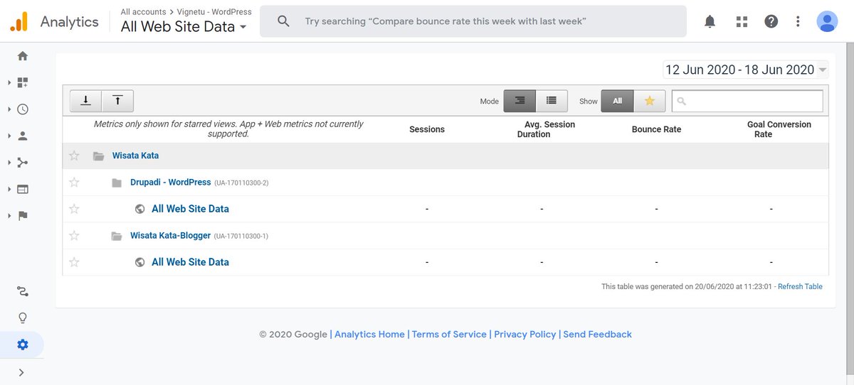This screenshot has height=385, width=854.
Task: Open the Drupadi - WordPress property link
Action: tap(171, 183)
